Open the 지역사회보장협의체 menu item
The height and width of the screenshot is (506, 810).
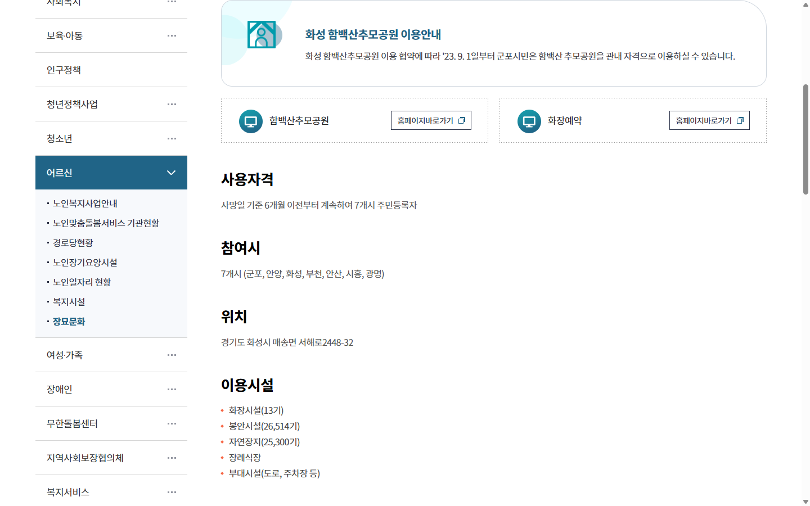tap(111, 458)
